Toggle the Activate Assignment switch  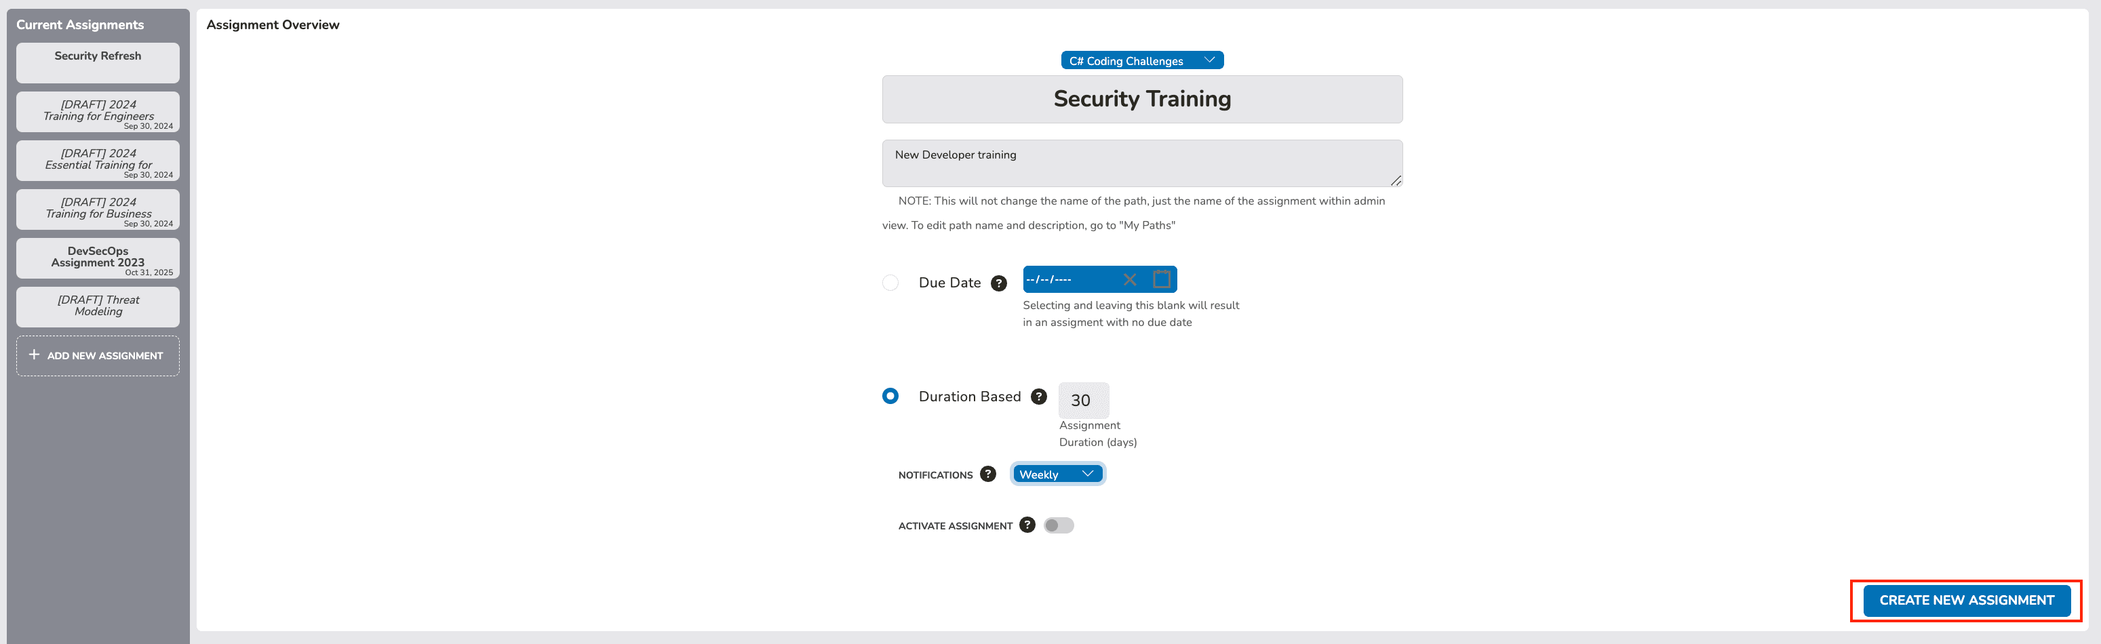[1059, 526]
